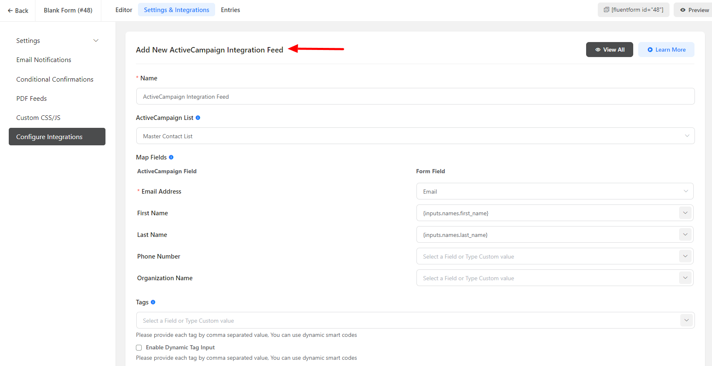Click the ActiveCampaign List info icon
The height and width of the screenshot is (366, 712).
tap(198, 118)
